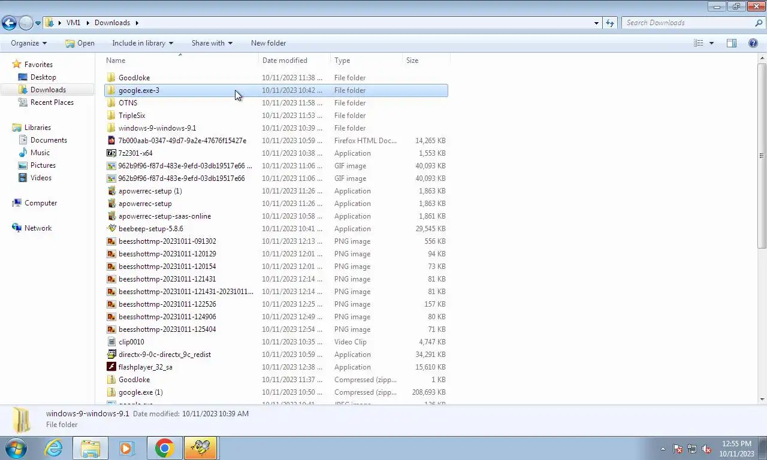767x460 pixels.
Task: Click the Back navigation arrow button
Action: tap(9, 23)
